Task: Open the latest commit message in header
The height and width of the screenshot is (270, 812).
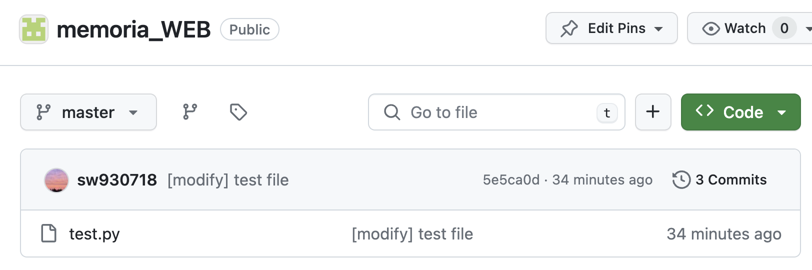Action: (x=228, y=180)
